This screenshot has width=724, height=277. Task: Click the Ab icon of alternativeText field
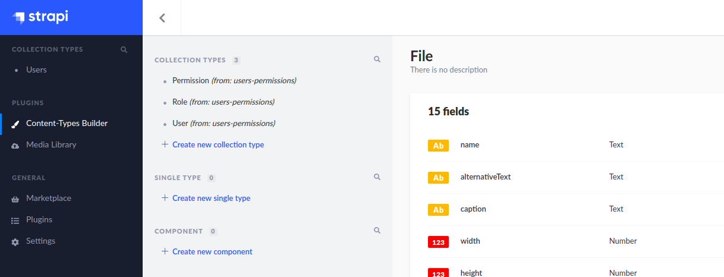438,178
